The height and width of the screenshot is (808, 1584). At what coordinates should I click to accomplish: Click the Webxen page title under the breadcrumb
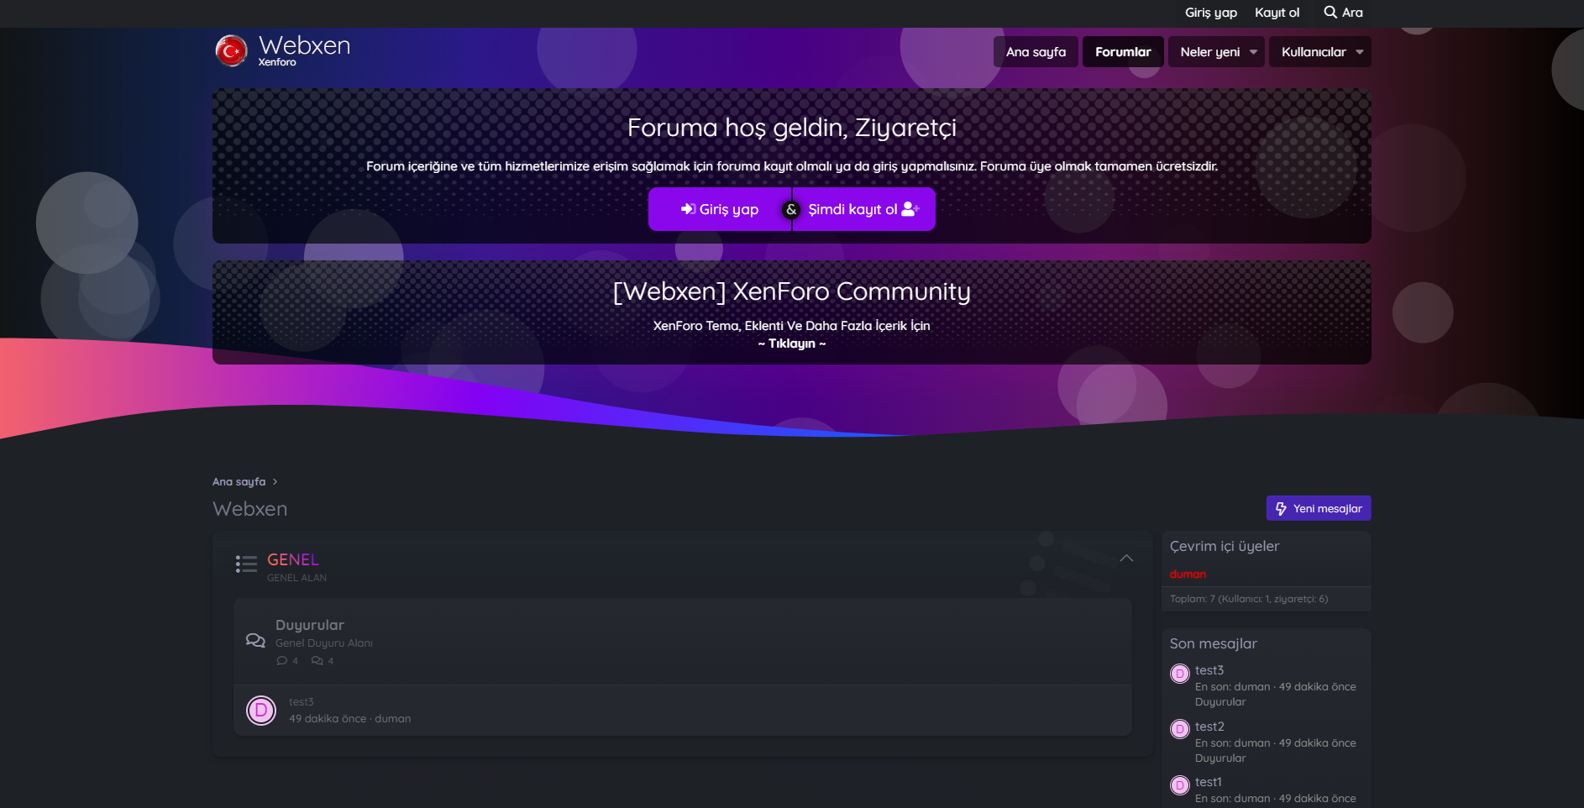click(250, 509)
